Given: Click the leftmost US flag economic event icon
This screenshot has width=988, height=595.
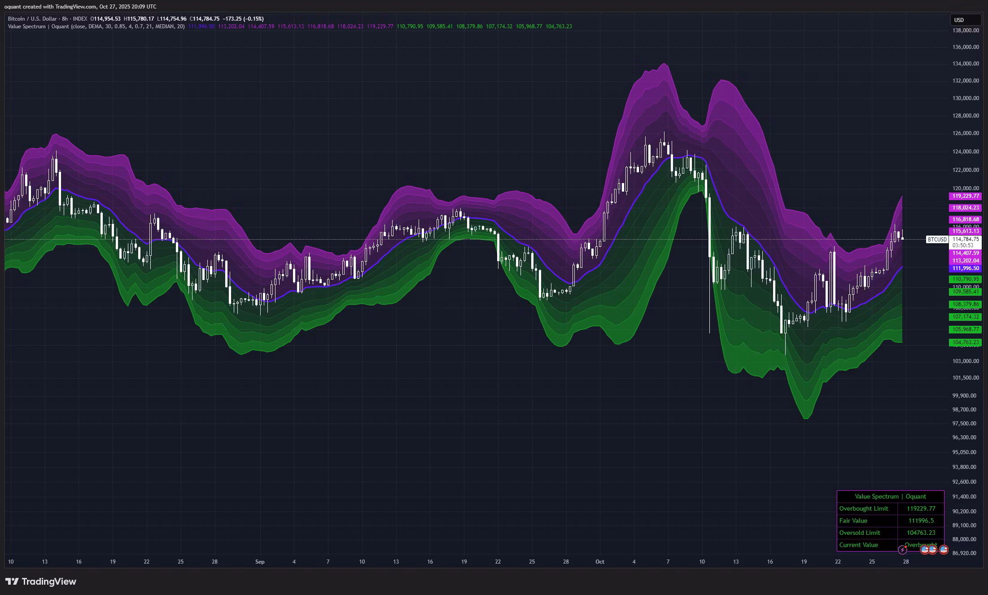Looking at the screenshot, I should pos(924,549).
